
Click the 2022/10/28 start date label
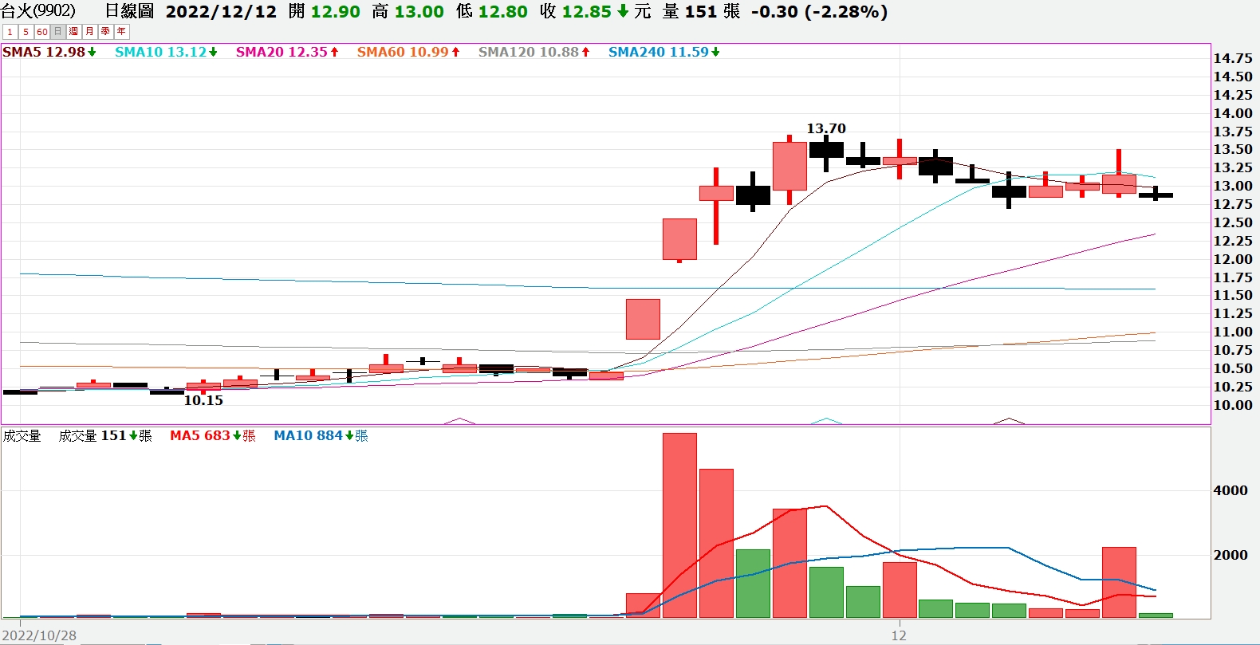tap(39, 635)
